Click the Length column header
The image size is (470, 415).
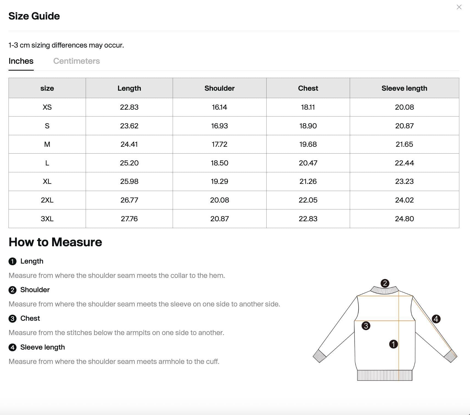coord(129,88)
